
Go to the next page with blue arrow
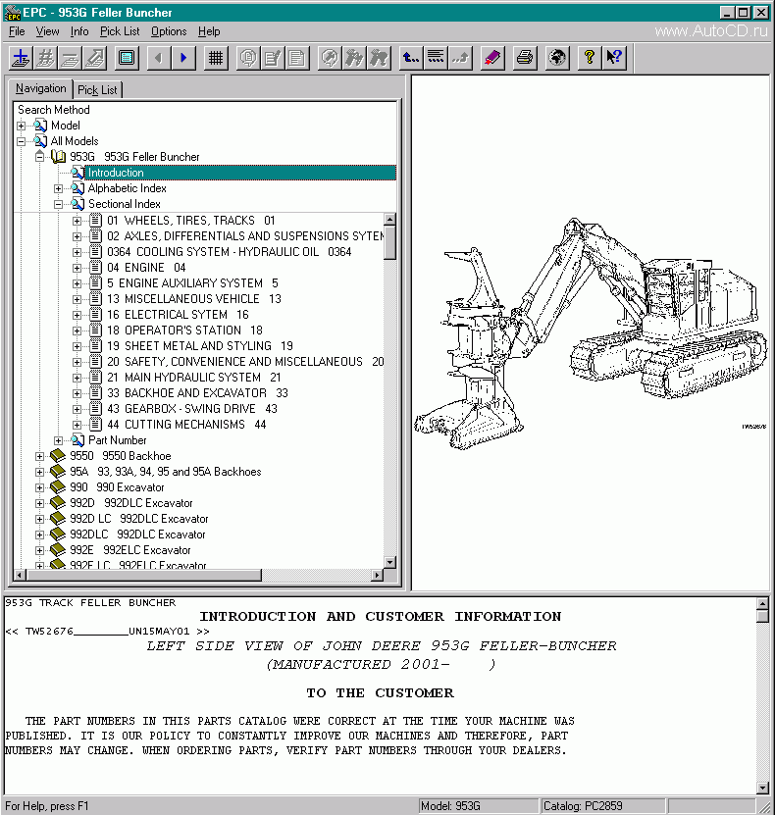tap(183, 58)
